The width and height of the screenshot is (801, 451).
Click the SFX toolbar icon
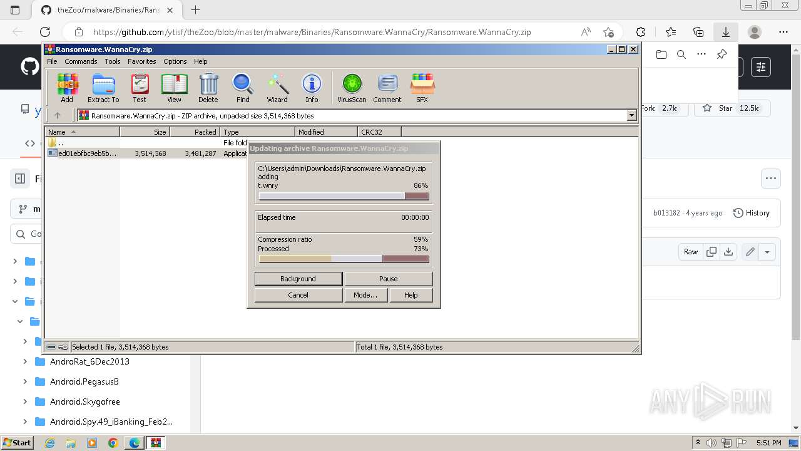coord(422,88)
